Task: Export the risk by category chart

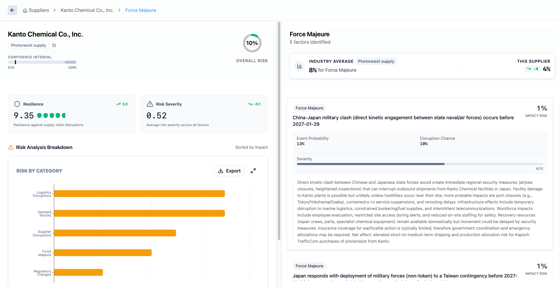Action: click(229, 171)
